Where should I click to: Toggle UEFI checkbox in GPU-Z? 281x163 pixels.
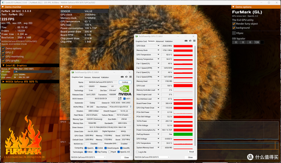coord(124,99)
